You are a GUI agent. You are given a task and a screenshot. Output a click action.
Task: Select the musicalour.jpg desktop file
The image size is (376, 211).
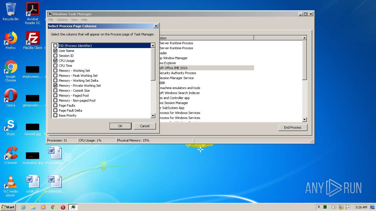pyautogui.click(x=33, y=158)
